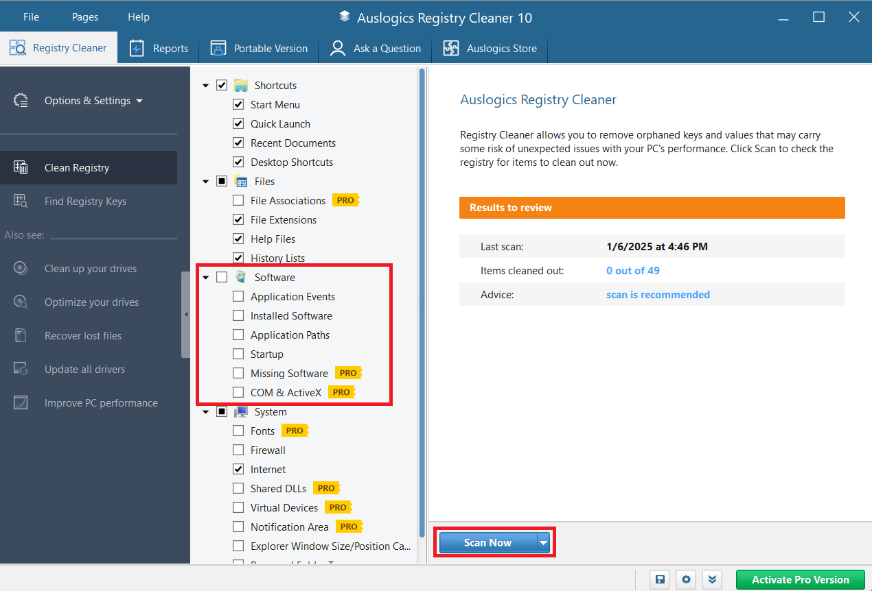872x591 pixels.
Task: Click the category list vertical scrollbar
Action: pyautogui.click(x=422, y=302)
